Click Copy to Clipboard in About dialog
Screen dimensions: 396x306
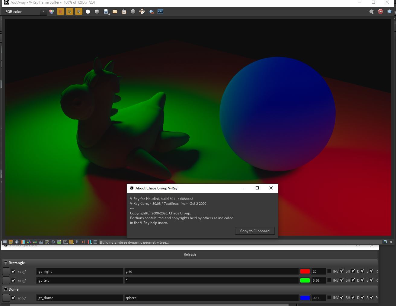255,231
